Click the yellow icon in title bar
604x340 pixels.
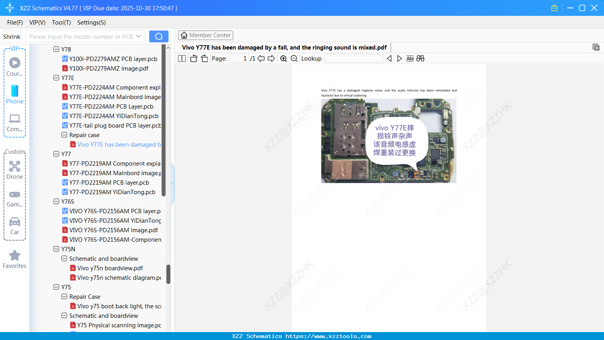tap(554, 8)
